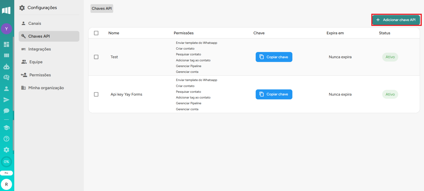This screenshot has width=424, height=191.
Task: Open the kanban columns icon in sidebar
Action: (6, 55)
